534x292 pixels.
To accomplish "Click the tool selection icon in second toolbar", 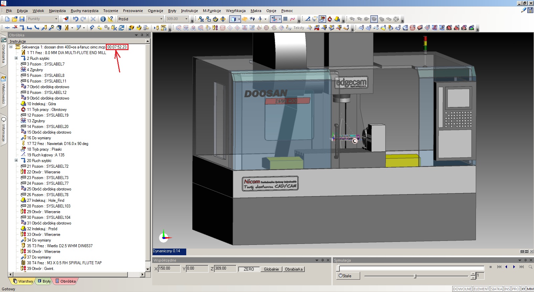I will pos(66,28).
